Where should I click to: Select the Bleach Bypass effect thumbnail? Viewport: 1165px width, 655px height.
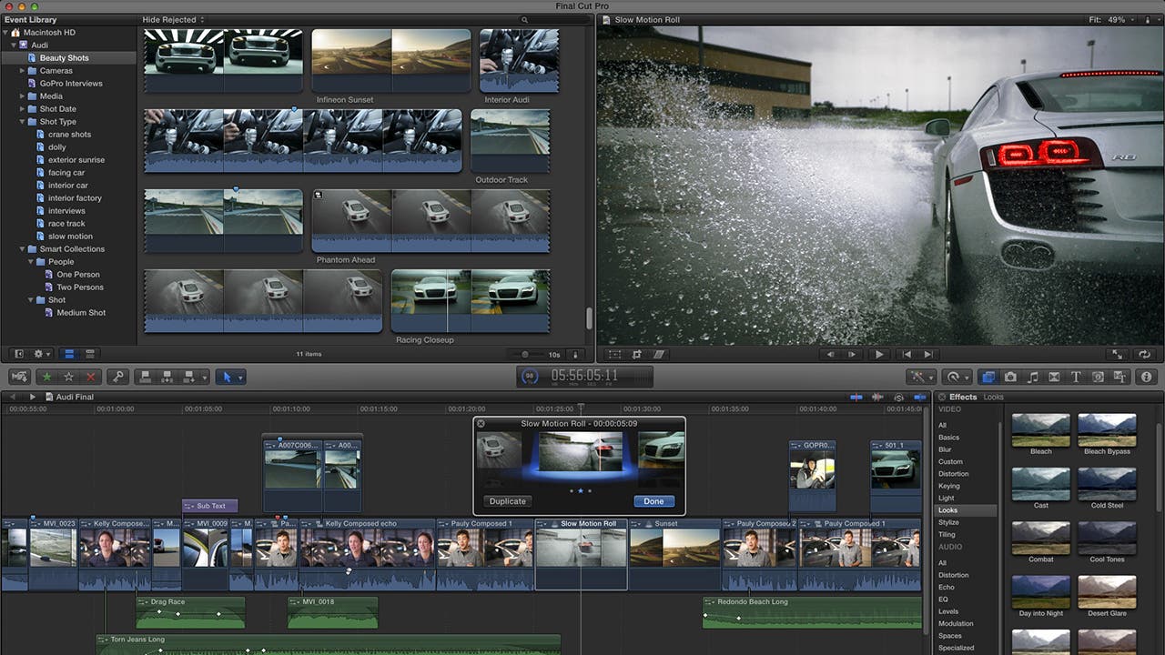(1107, 429)
